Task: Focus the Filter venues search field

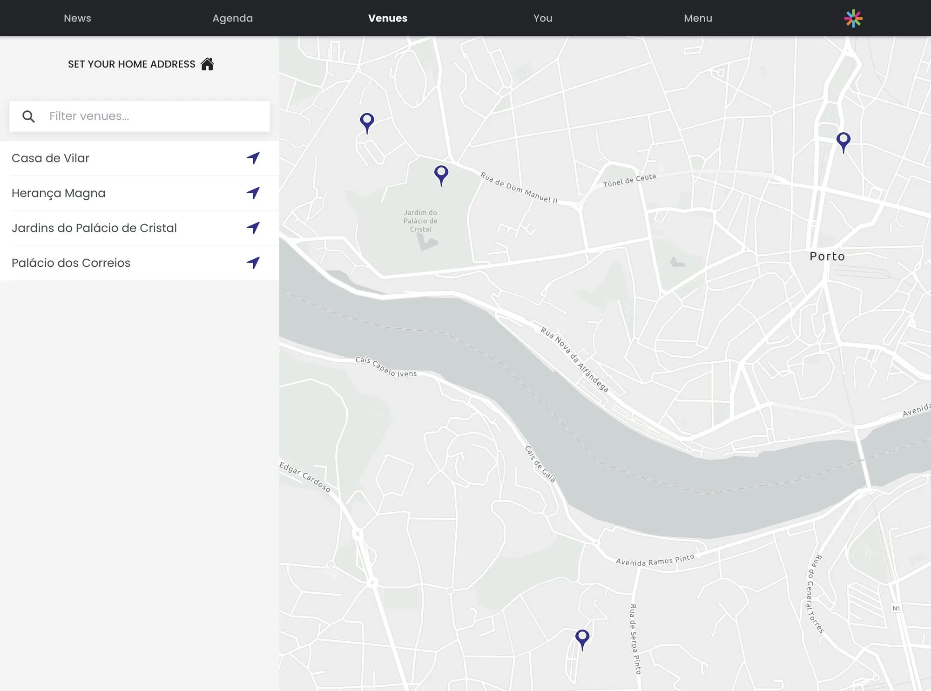Action: tap(154, 116)
